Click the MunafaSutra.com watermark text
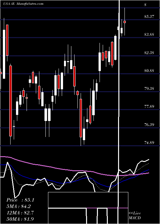The height and width of the screenshot is (224, 160). pyautogui.click(x=30, y=4)
